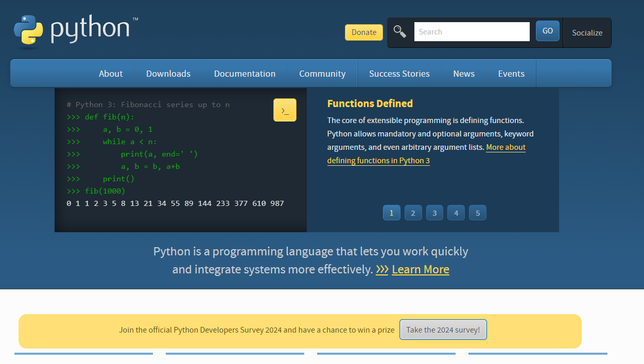Switch to slide 5 in the carousel
This screenshot has width=644, height=364.
pos(478,213)
